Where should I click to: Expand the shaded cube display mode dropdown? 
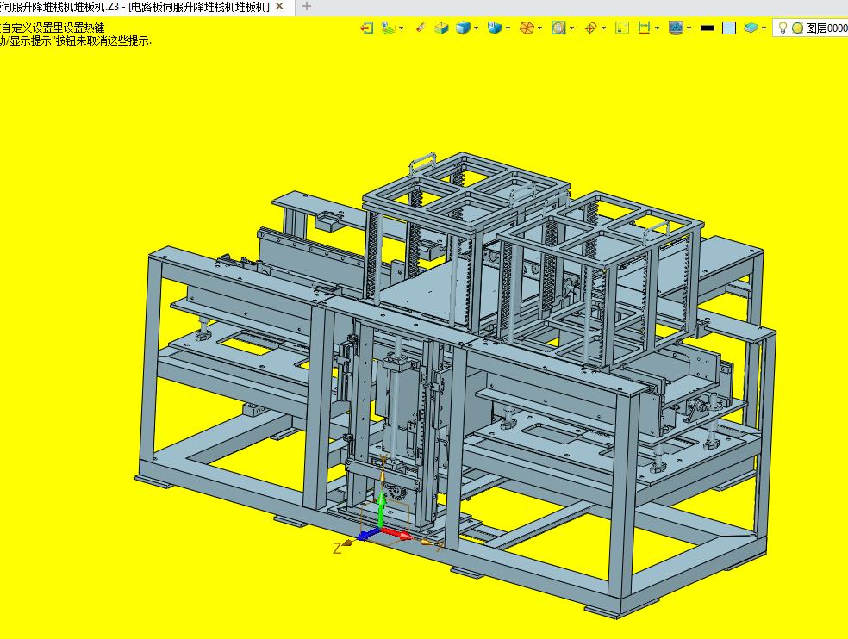[x=476, y=28]
